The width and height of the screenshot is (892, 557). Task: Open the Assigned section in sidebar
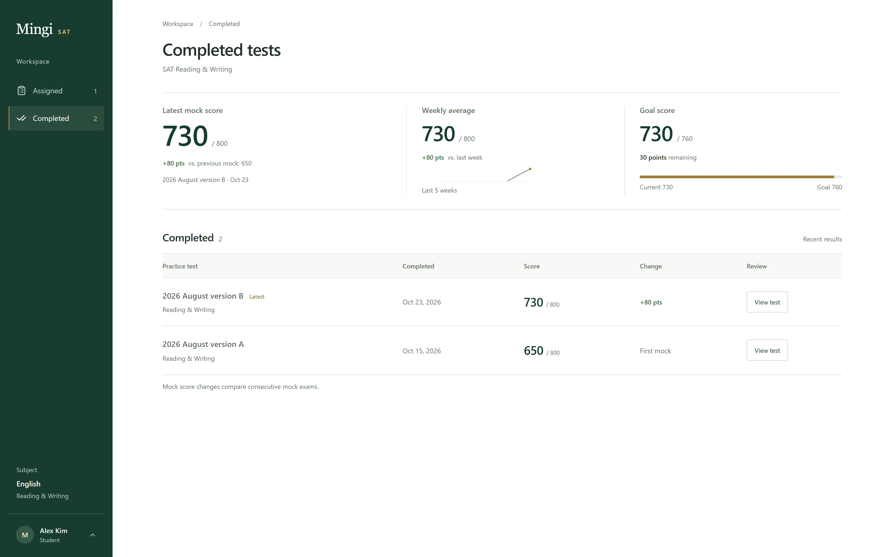[56, 91]
